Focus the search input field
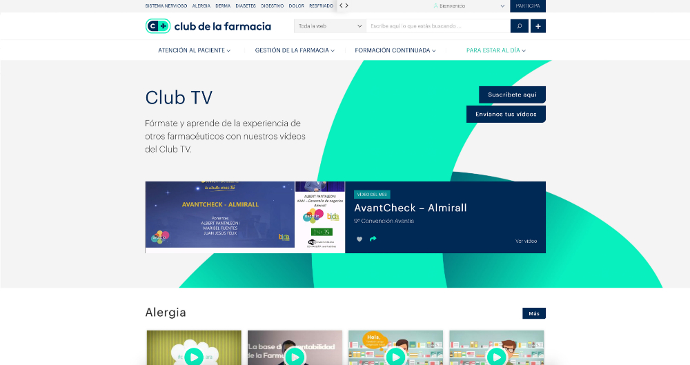This screenshot has height=365, width=690. (438, 26)
